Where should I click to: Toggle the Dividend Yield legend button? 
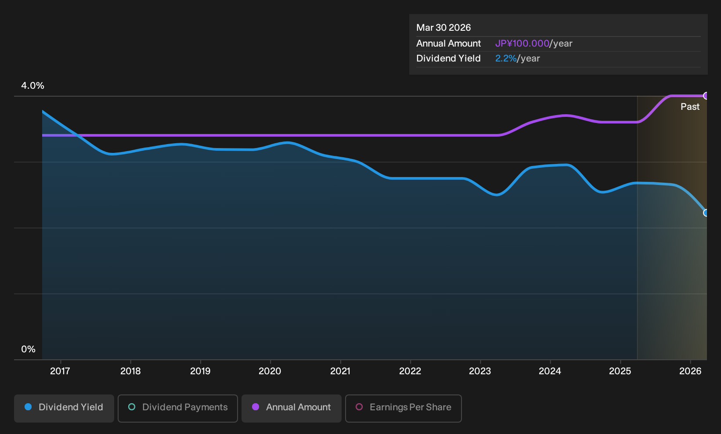[64, 409]
